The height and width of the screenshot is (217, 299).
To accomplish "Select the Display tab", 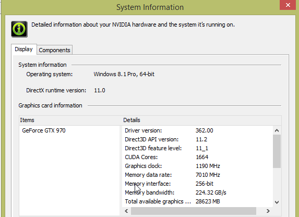I will point(24,49).
